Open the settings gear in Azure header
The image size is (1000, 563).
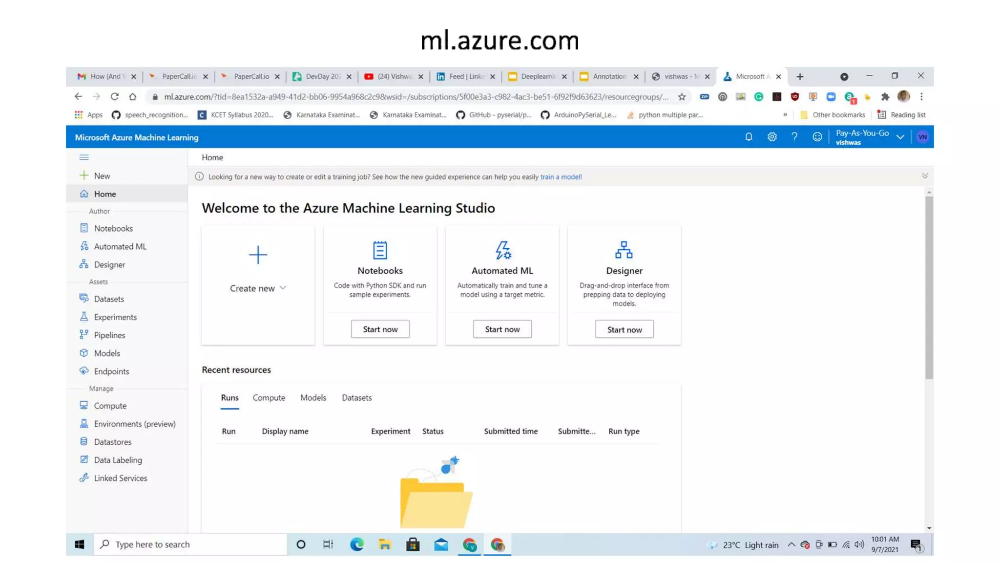[771, 137]
